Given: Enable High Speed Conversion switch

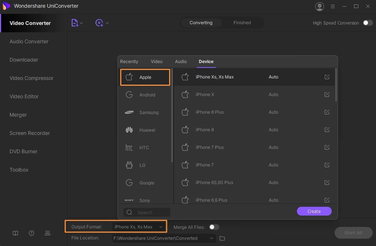Looking at the screenshot, I should coord(368,23).
